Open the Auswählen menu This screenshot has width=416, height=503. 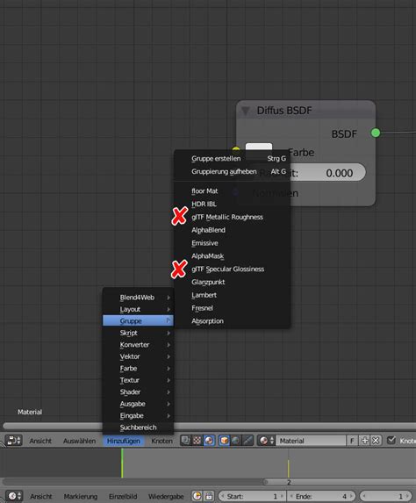tap(79, 441)
